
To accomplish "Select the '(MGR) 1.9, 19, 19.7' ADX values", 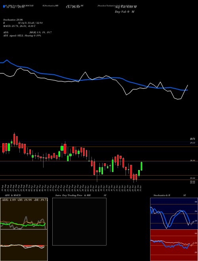I will (x=40, y=32).
